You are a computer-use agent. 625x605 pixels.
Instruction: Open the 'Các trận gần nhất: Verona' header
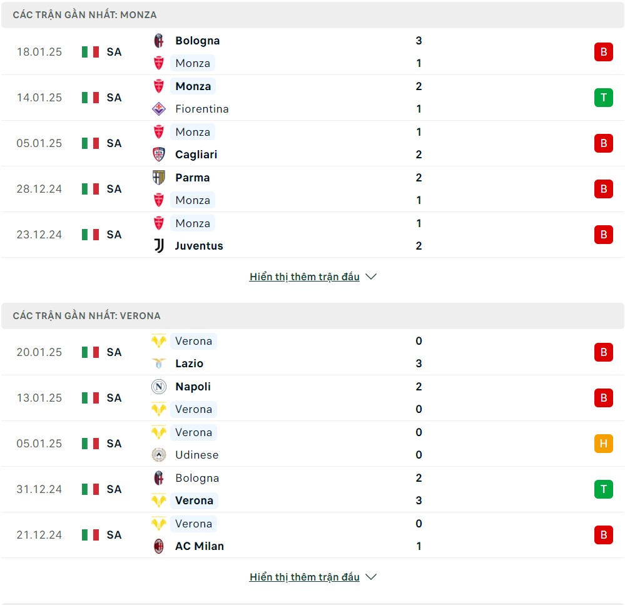coord(313,316)
